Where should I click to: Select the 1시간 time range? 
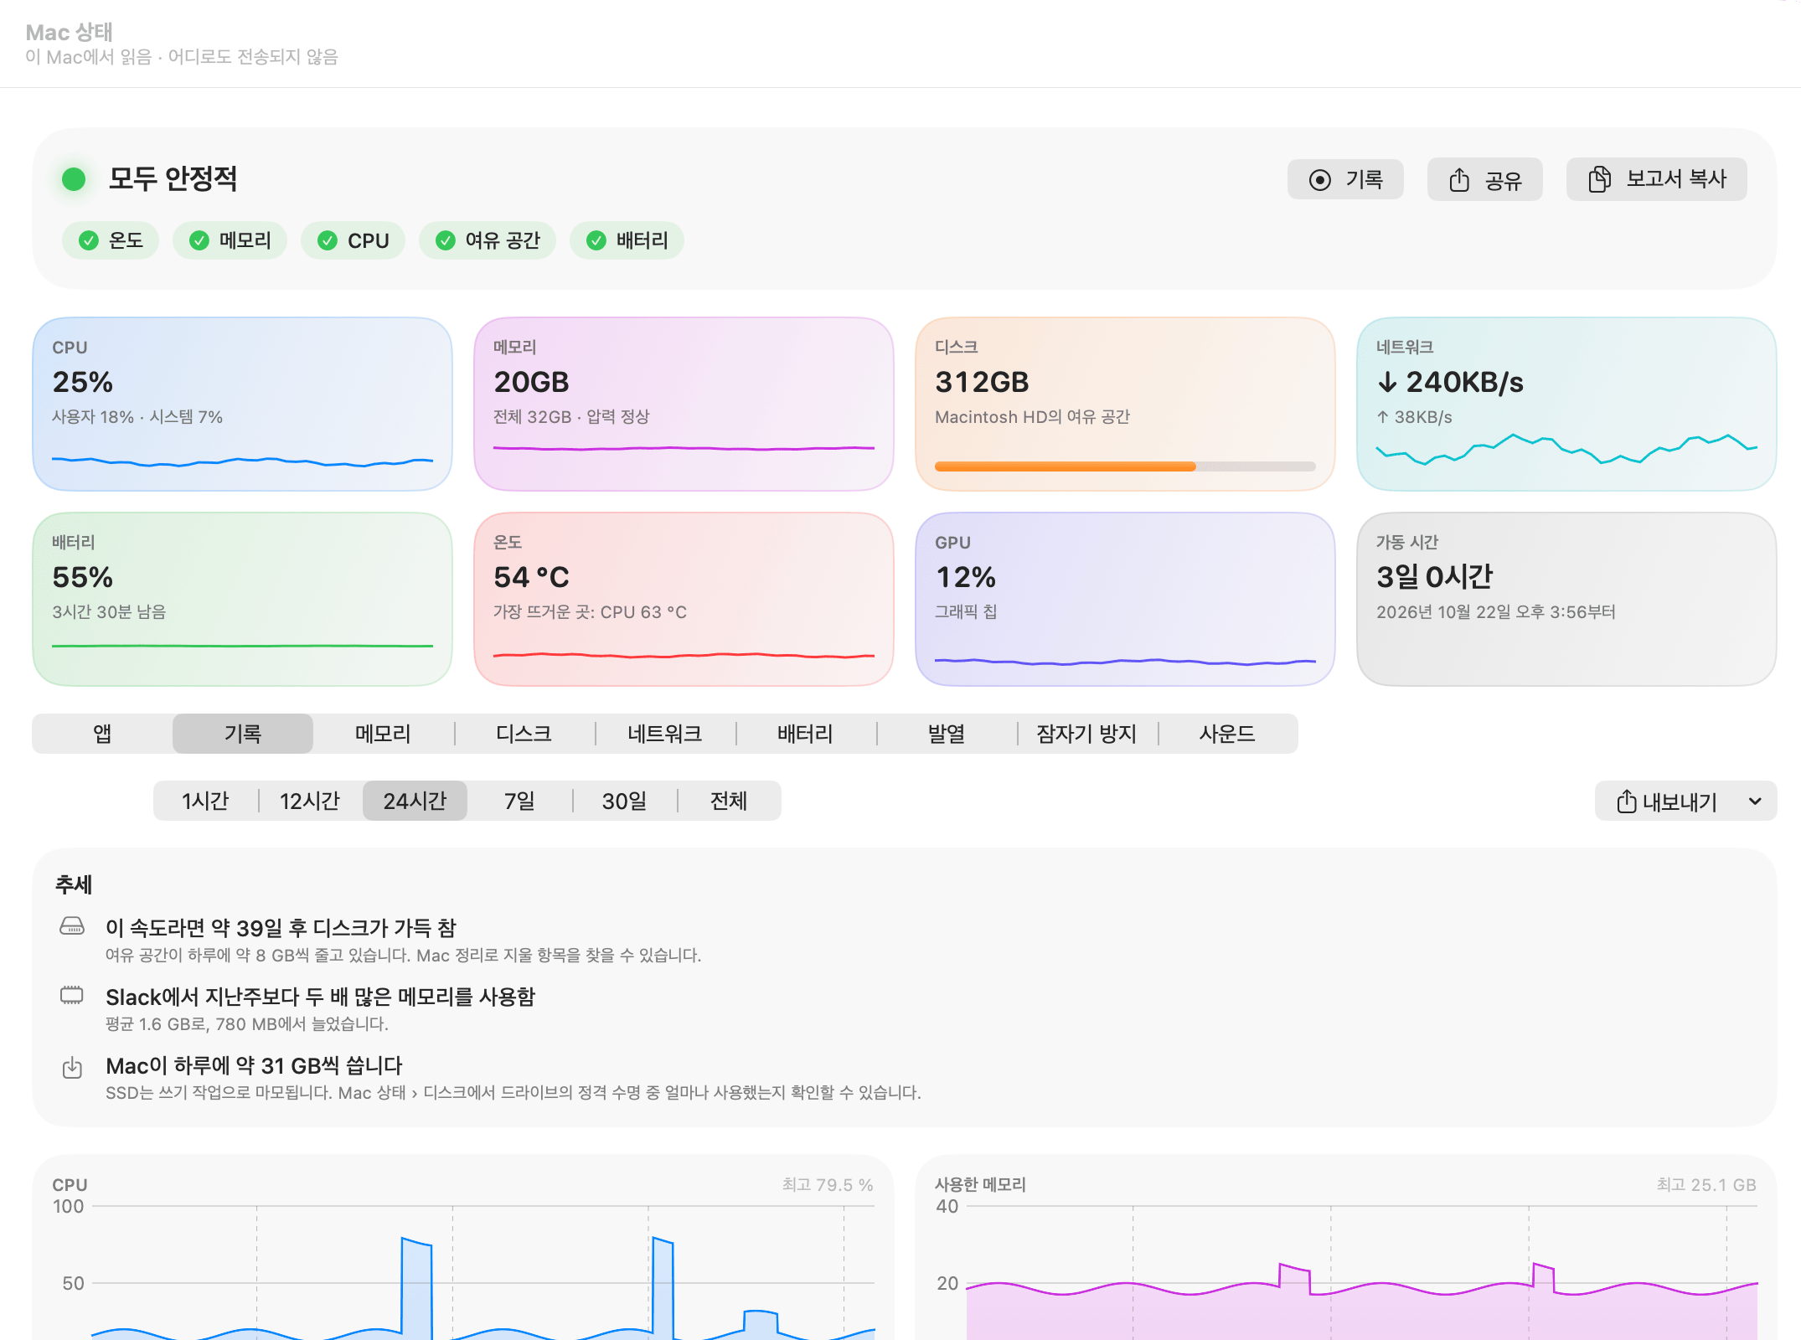(205, 801)
